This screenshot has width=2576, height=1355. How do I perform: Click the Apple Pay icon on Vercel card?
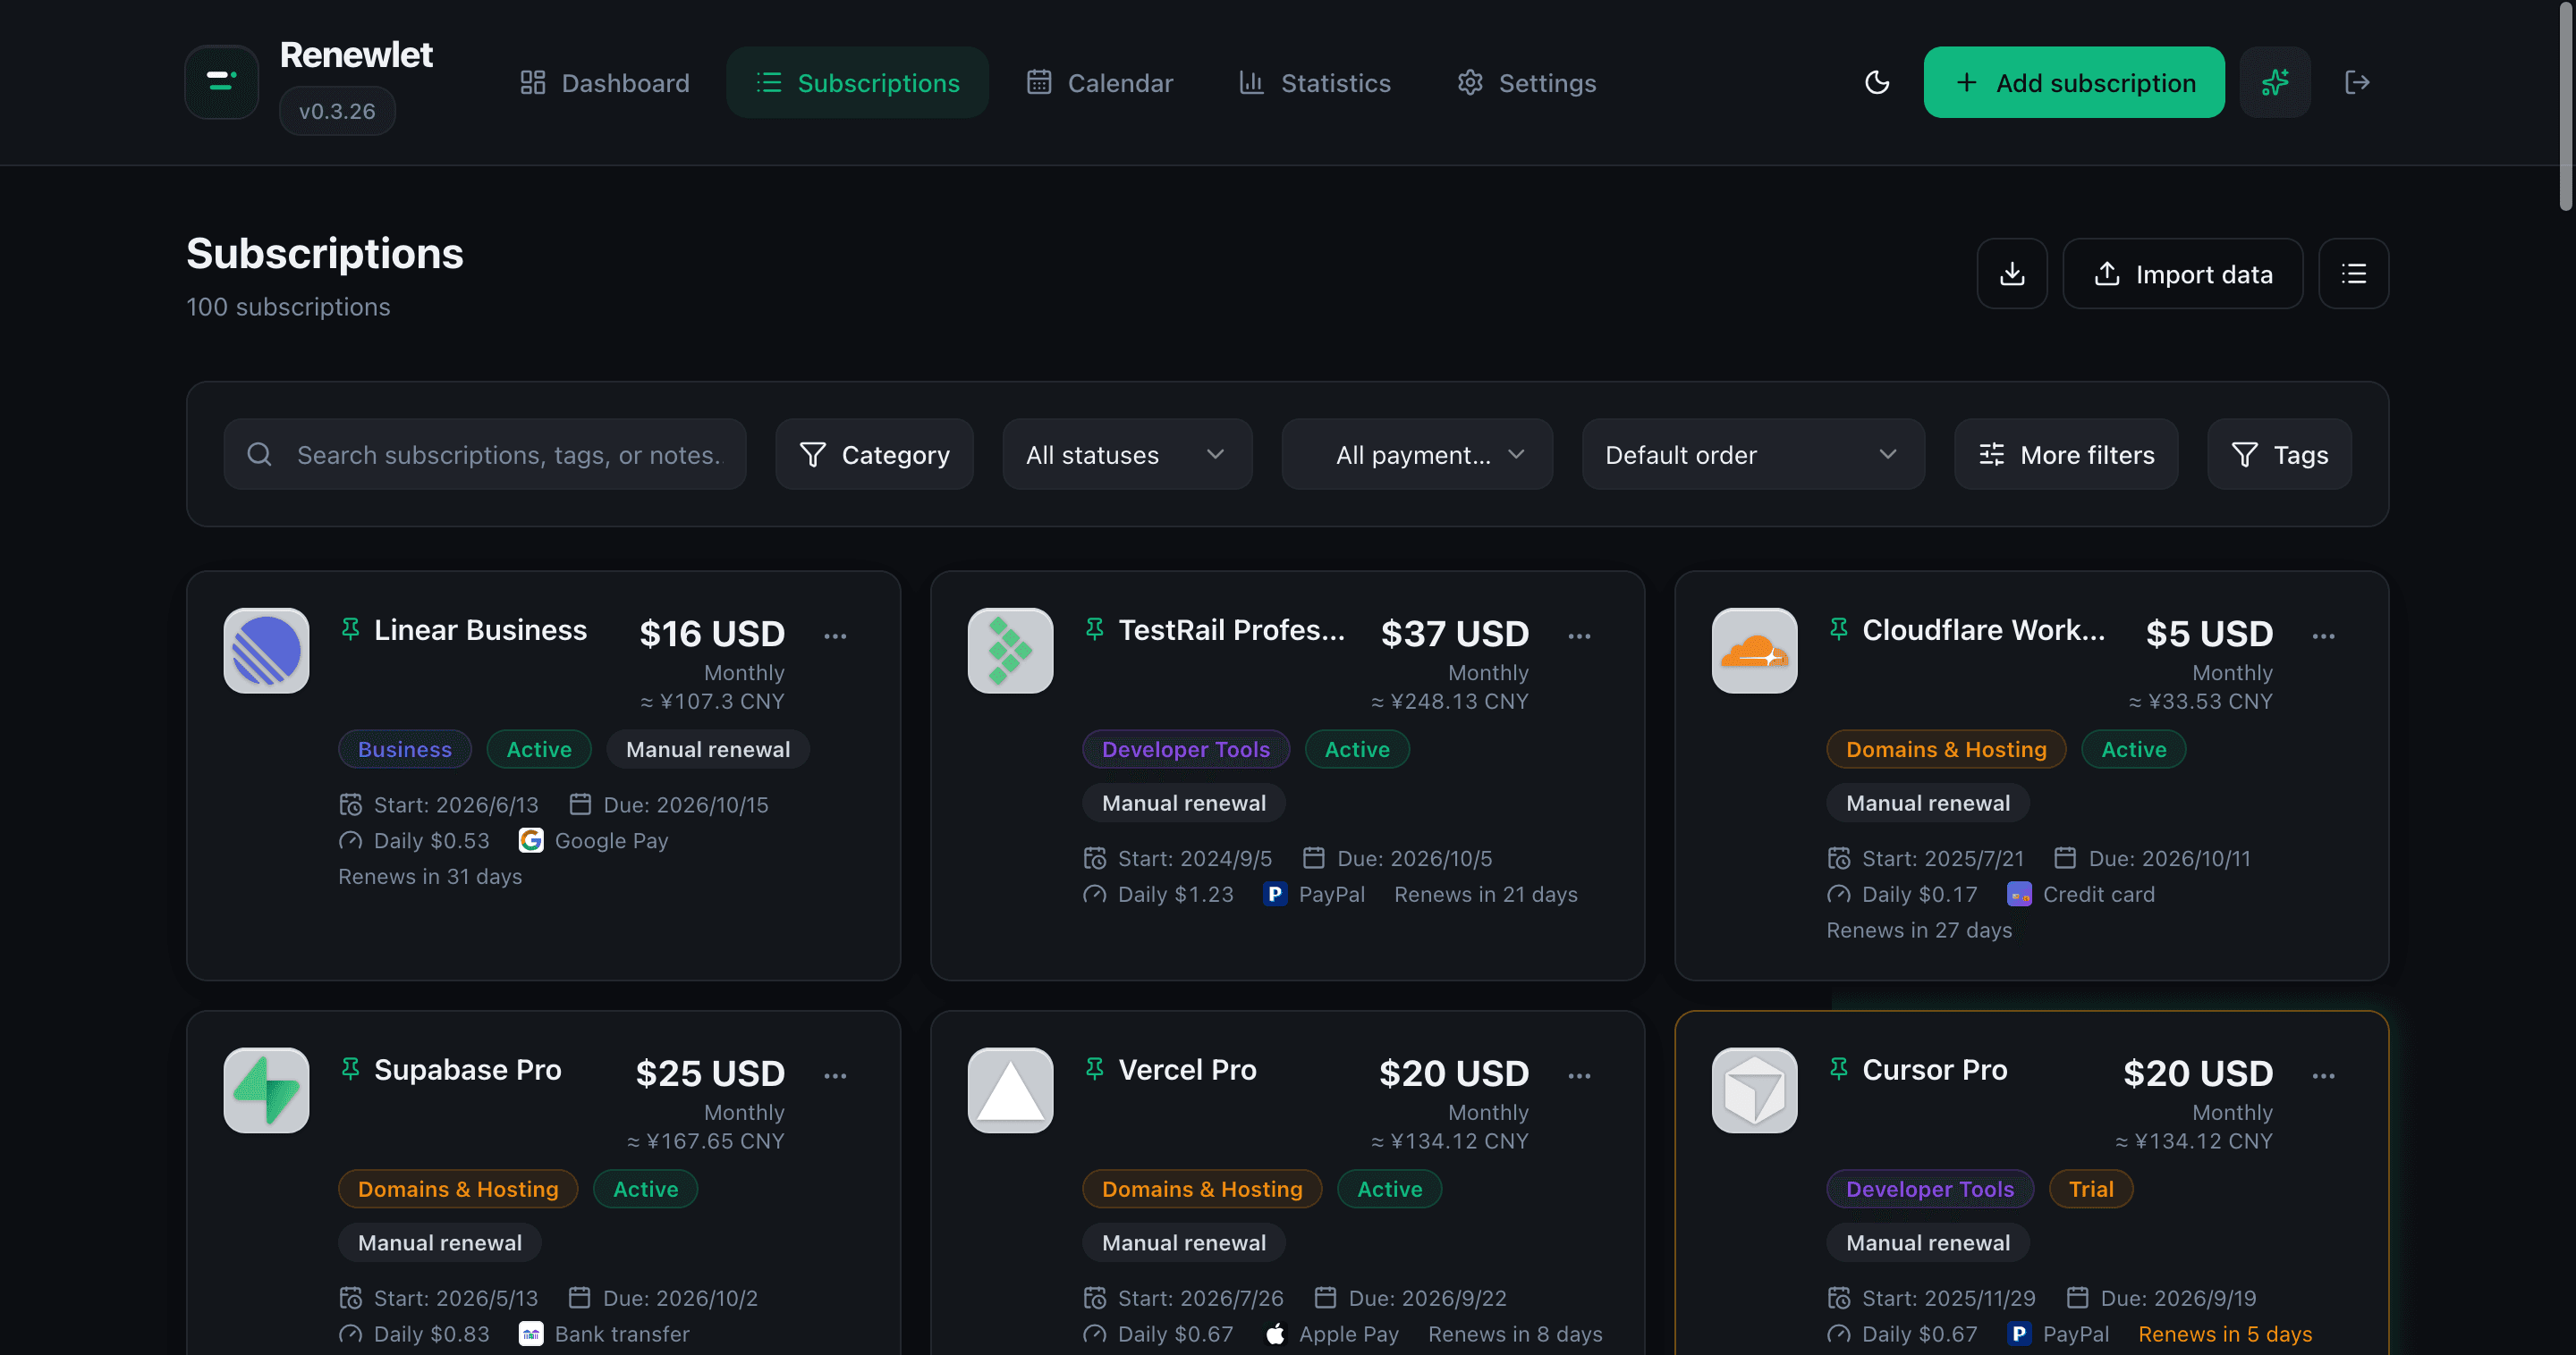1275,1334
